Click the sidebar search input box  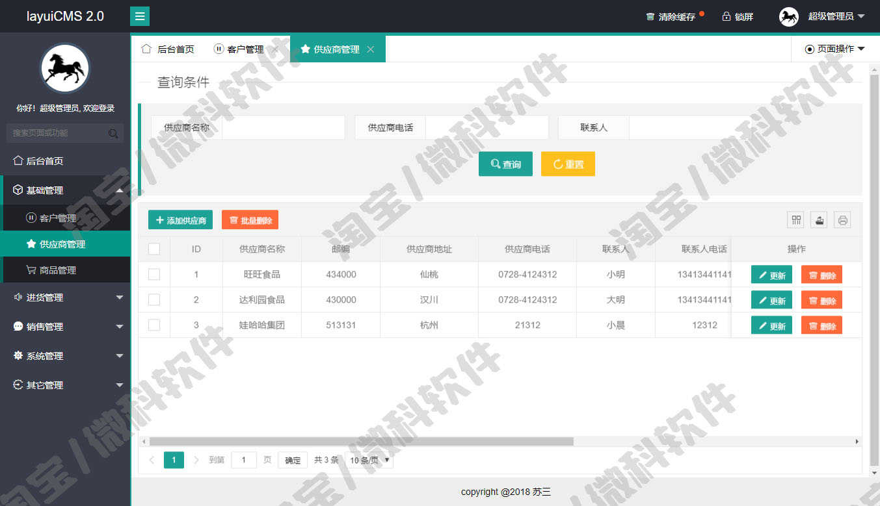click(65, 133)
